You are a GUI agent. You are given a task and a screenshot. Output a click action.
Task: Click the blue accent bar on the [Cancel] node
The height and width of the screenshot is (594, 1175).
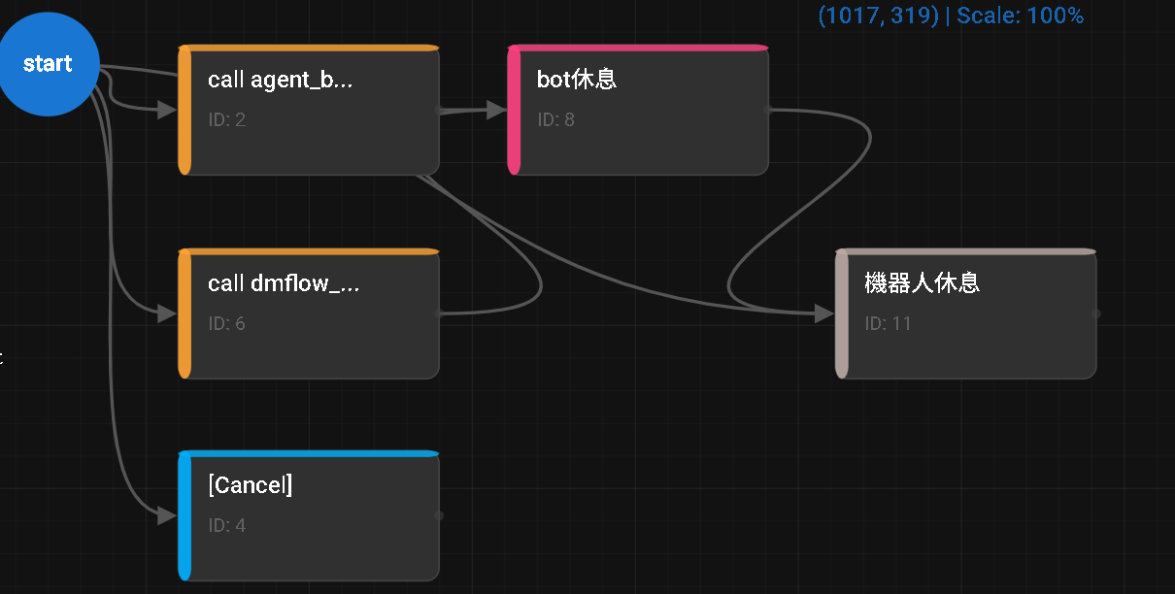[x=185, y=515]
